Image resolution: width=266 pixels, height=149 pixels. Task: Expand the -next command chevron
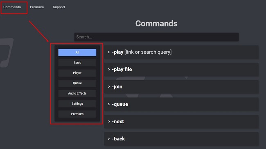point(109,122)
